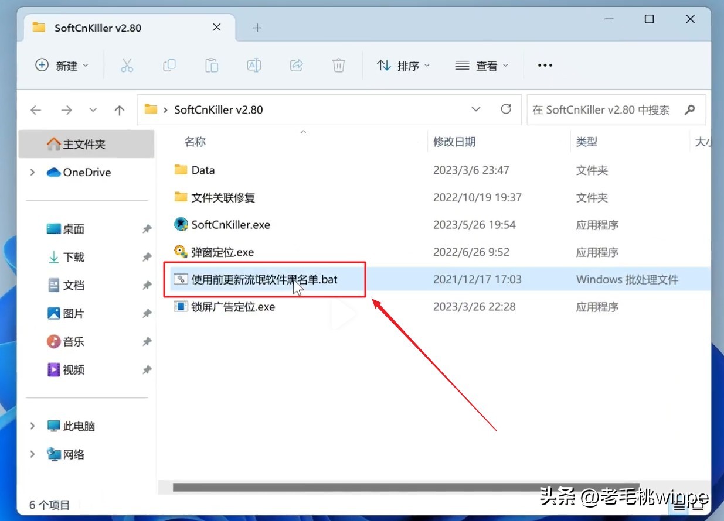Screen dimensions: 724x521
Task: Open the 新建 menu
Action: point(61,65)
